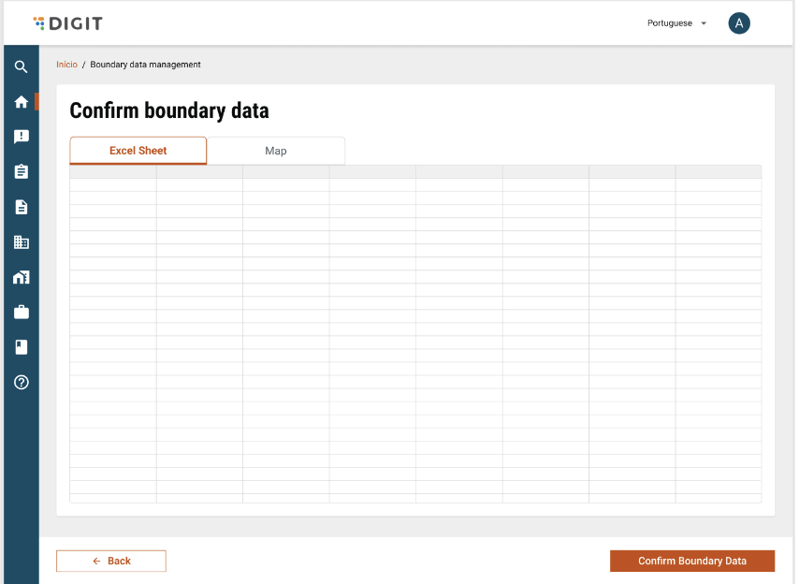Open the property house icon in sidebar
Viewport: 799px width, 584px height.
(x=21, y=277)
